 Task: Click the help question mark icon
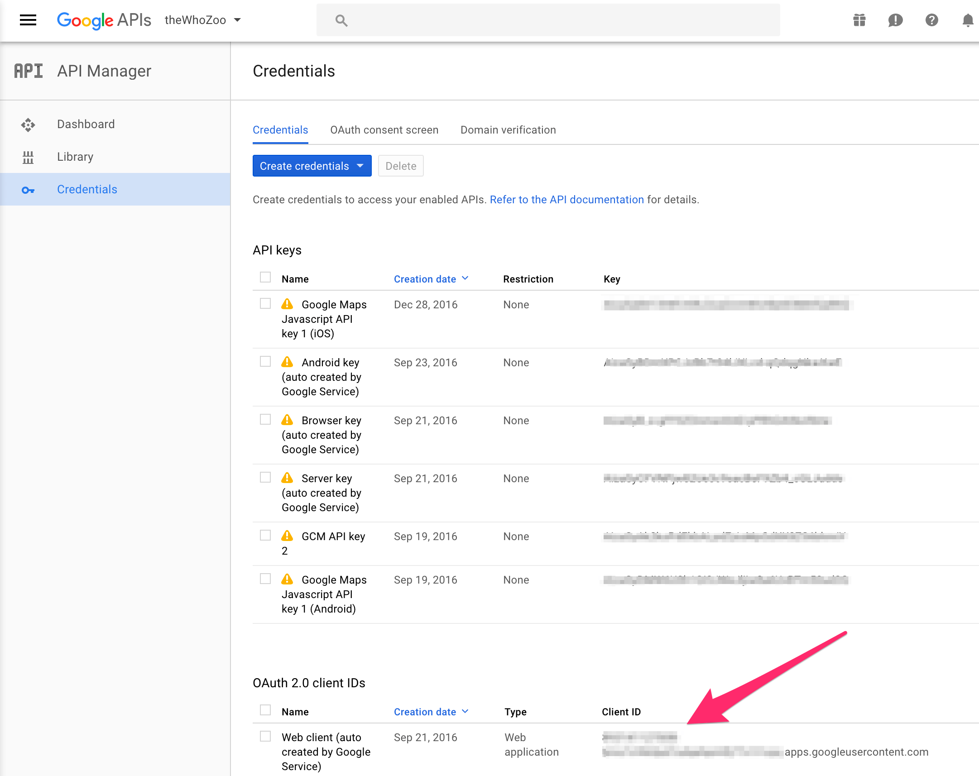pos(932,20)
